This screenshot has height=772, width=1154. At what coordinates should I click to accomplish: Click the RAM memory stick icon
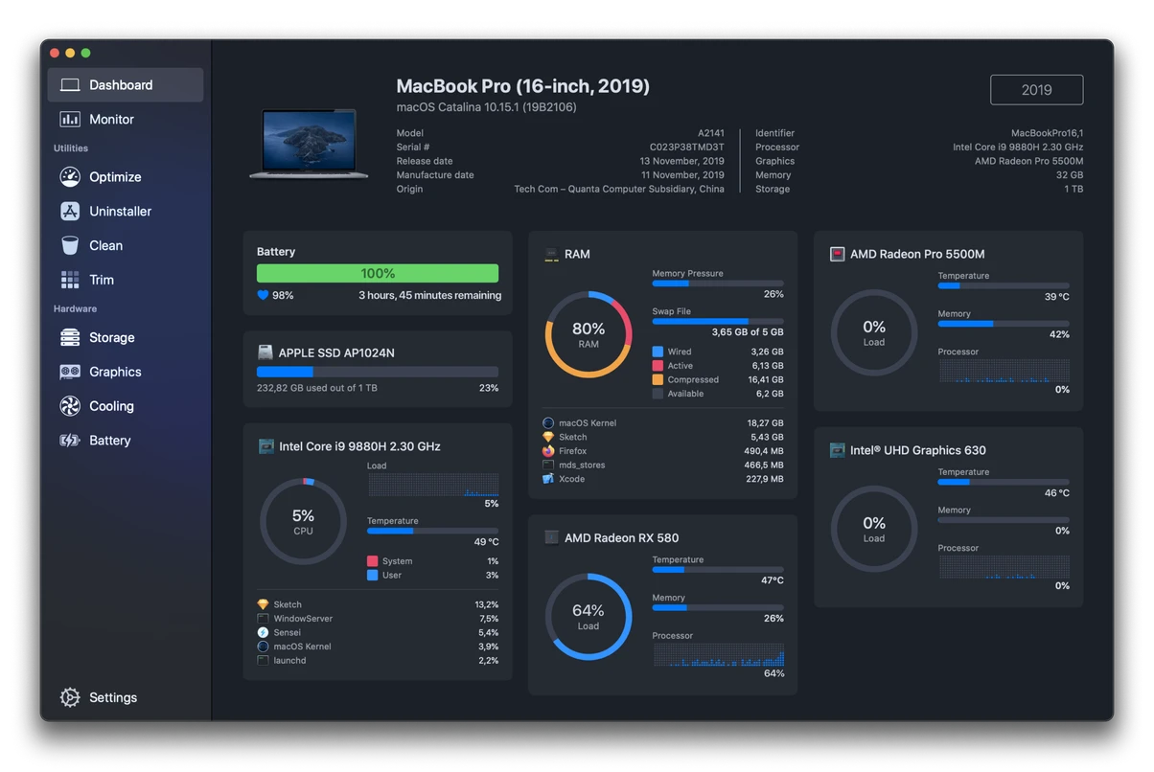551,255
